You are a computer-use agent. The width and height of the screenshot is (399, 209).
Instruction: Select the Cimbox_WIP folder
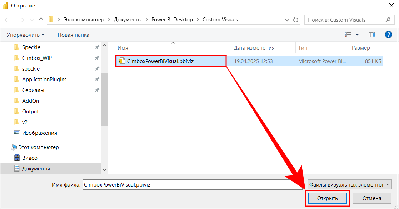click(37, 58)
